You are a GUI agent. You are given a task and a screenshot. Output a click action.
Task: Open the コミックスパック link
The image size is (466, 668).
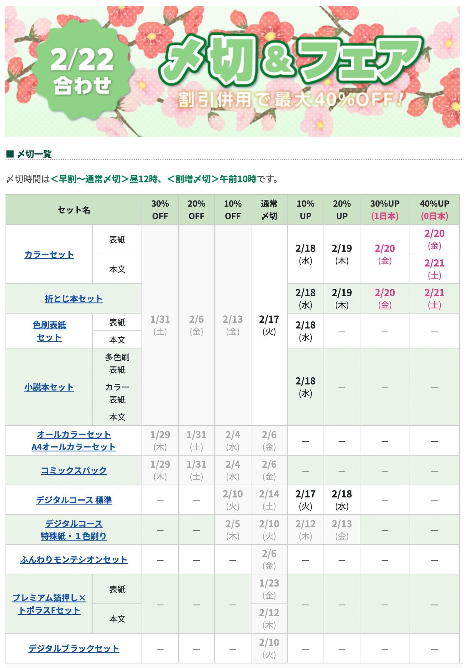pos(74,470)
